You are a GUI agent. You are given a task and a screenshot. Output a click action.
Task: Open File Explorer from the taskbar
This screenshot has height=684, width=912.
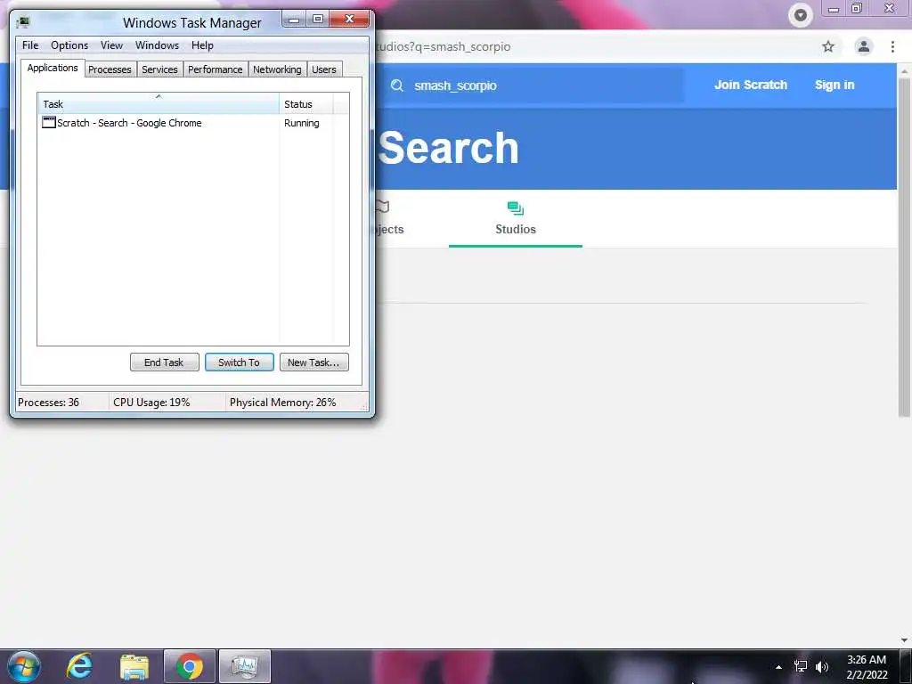[134, 666]
